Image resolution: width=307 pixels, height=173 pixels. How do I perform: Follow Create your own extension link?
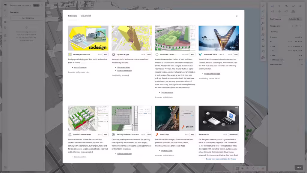tap(221, 159)
